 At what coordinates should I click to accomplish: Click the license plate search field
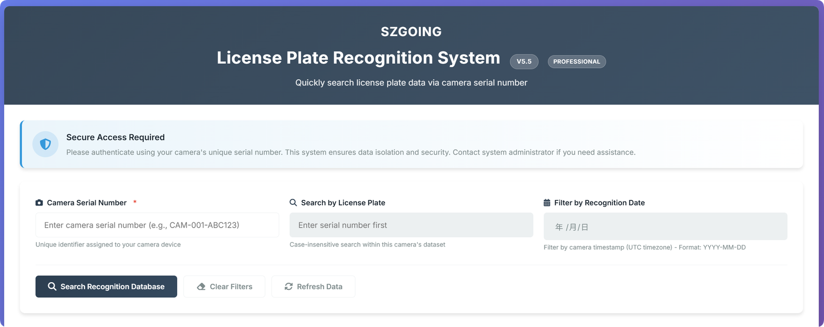[x=411, y=225]
